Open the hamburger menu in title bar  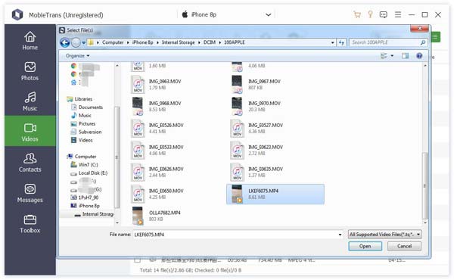point(398,14)
